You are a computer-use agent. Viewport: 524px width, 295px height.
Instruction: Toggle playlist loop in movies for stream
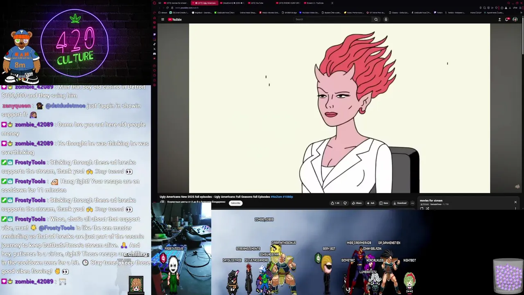(422, 209)
